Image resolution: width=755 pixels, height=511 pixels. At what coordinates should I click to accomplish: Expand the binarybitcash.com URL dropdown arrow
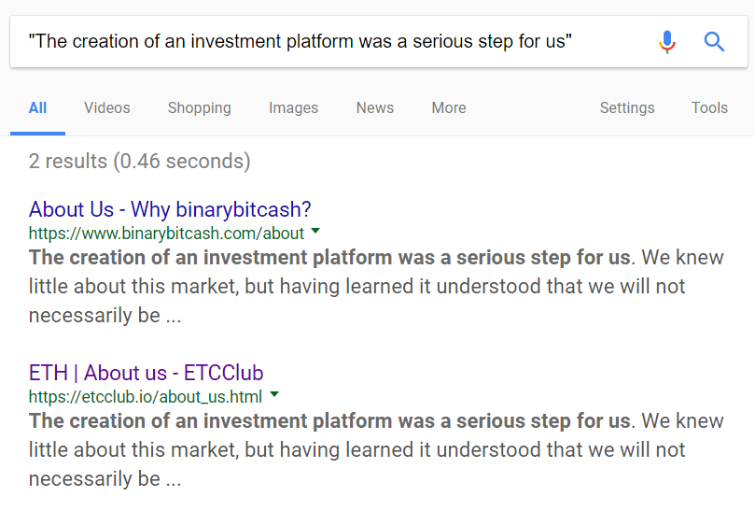click(315, 231)
